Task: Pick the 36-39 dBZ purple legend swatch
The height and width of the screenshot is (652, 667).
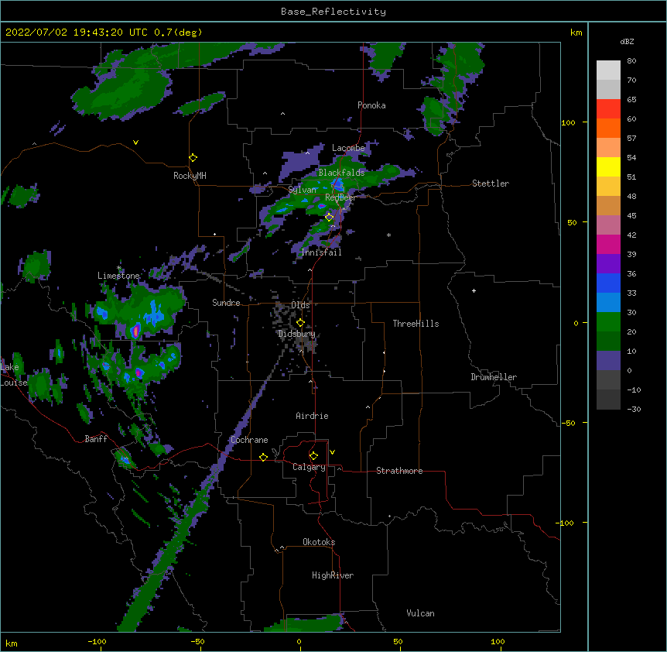Action: tap(608, 264)
